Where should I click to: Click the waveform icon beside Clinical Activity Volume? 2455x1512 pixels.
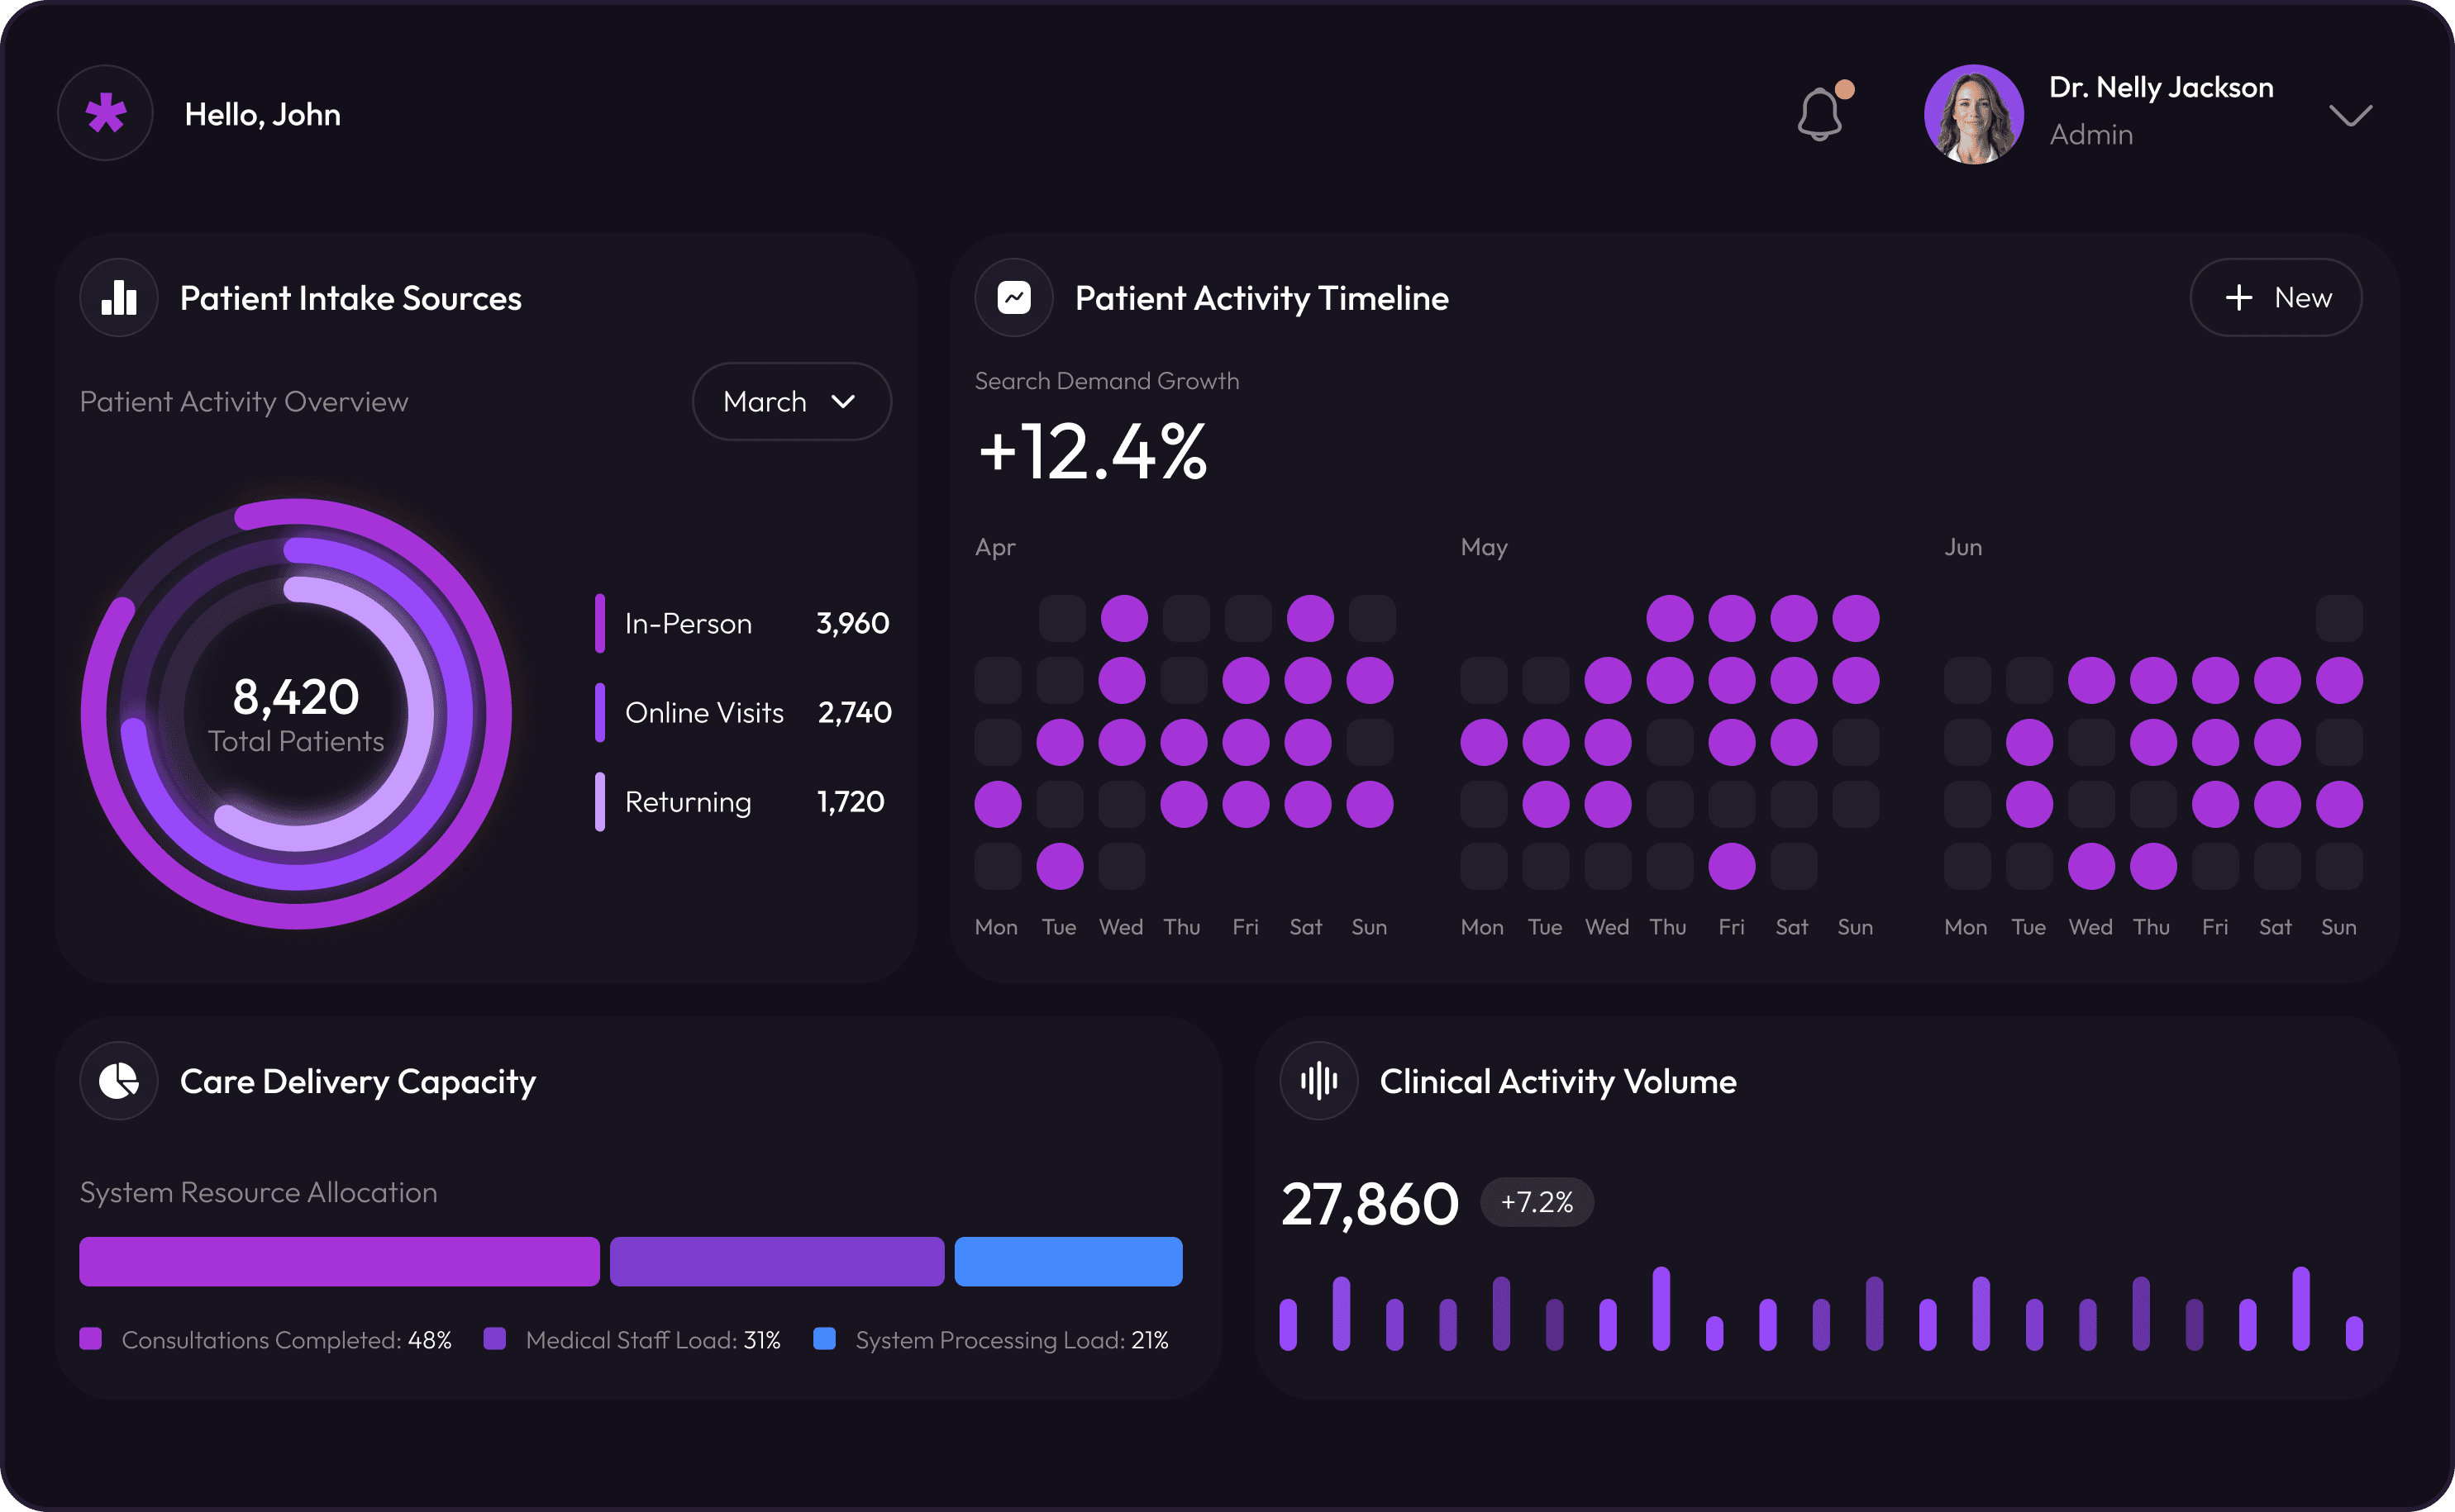[1318, 1081]
